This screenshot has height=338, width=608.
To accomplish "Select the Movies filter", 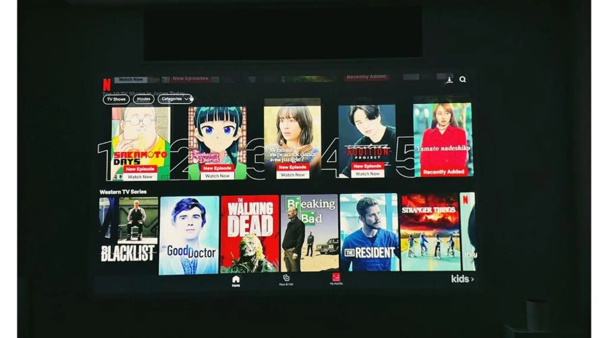I will 144,99.
